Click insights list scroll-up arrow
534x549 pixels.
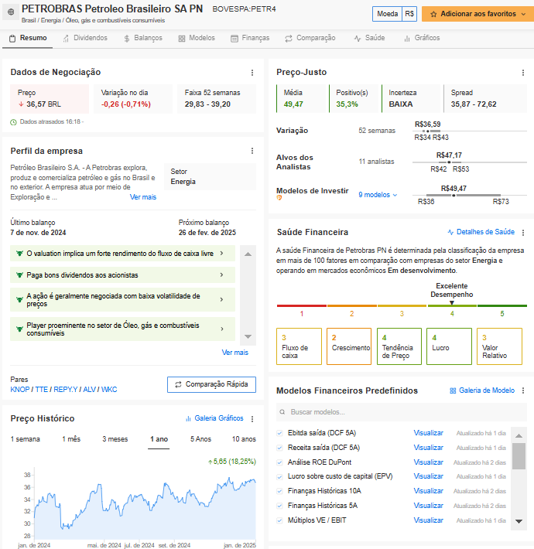click(248, 254)
